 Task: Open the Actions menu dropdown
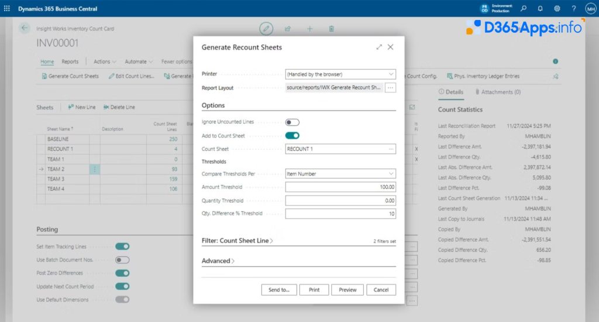pos(105,61)
